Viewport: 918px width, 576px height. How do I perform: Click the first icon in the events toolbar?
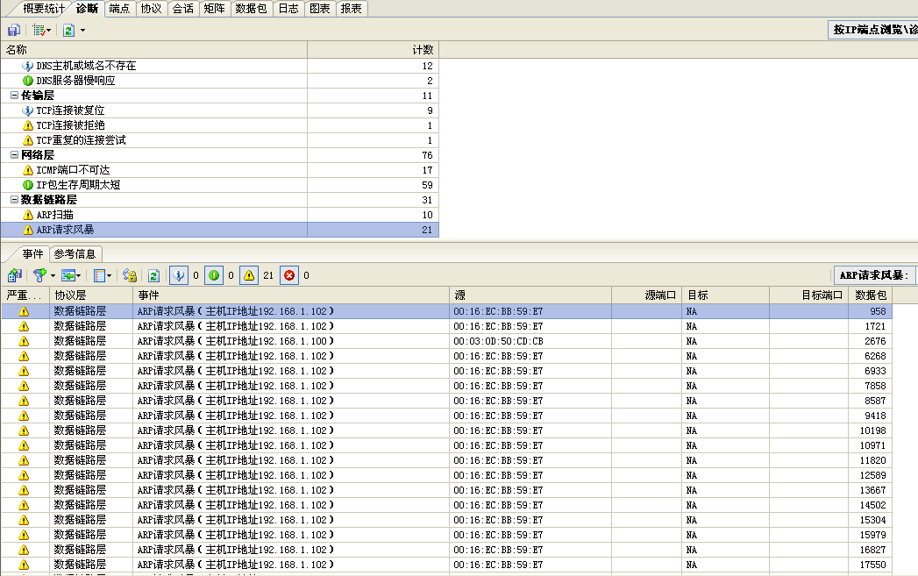(x=14, y=275)
